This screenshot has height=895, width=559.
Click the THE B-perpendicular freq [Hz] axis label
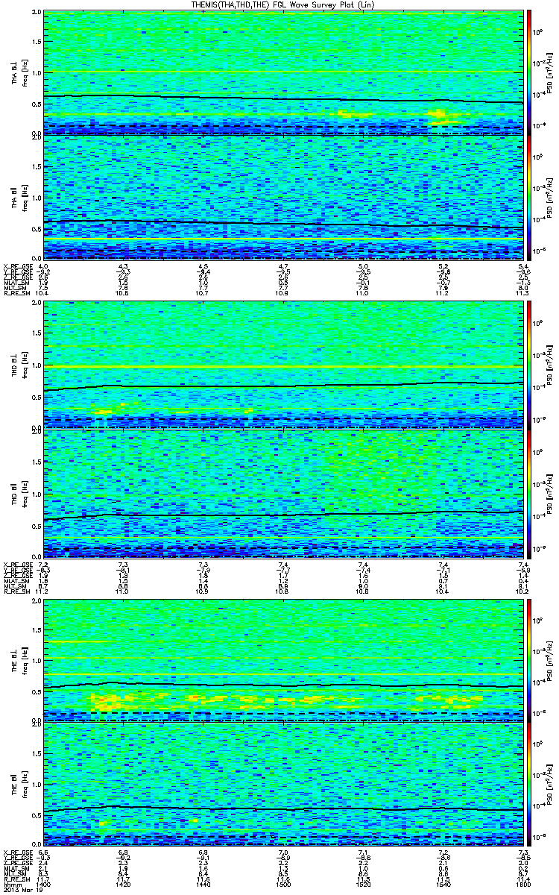(x=25, y=659)
